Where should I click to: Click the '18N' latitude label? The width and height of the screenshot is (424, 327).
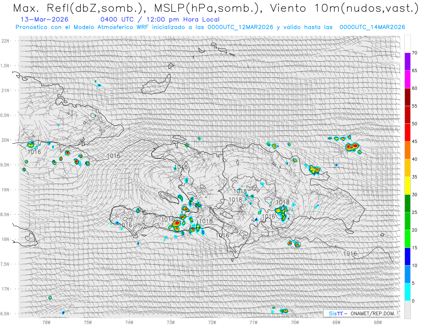[x=6, y=240]
